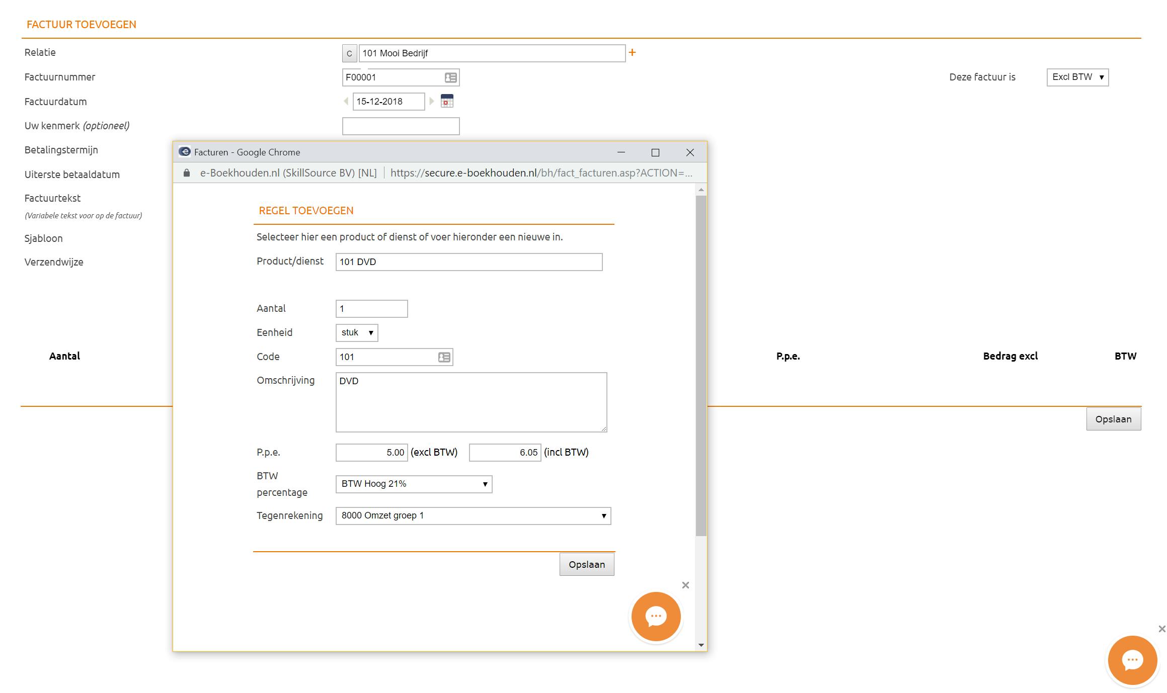Click the orange plus to add relation
The height and width of the screenshot is (693, 1167).
[x=632, y=52]
